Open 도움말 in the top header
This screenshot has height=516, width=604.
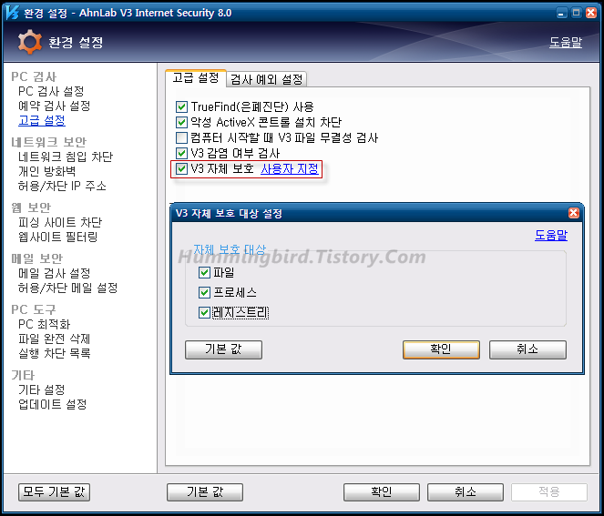[566, 43]
